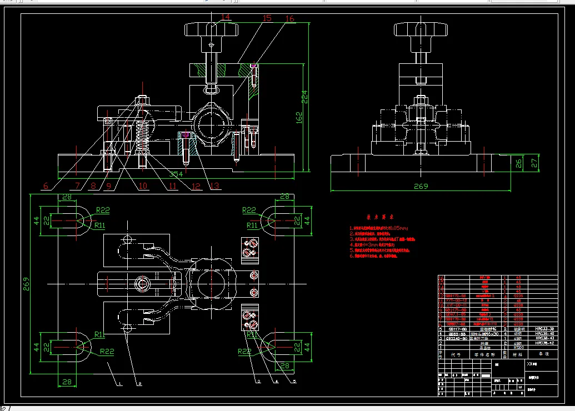The width and height of the screenshot is (575, 411).
Task: Select the star knob handle in the side view
Action: (x=421, y=29)
